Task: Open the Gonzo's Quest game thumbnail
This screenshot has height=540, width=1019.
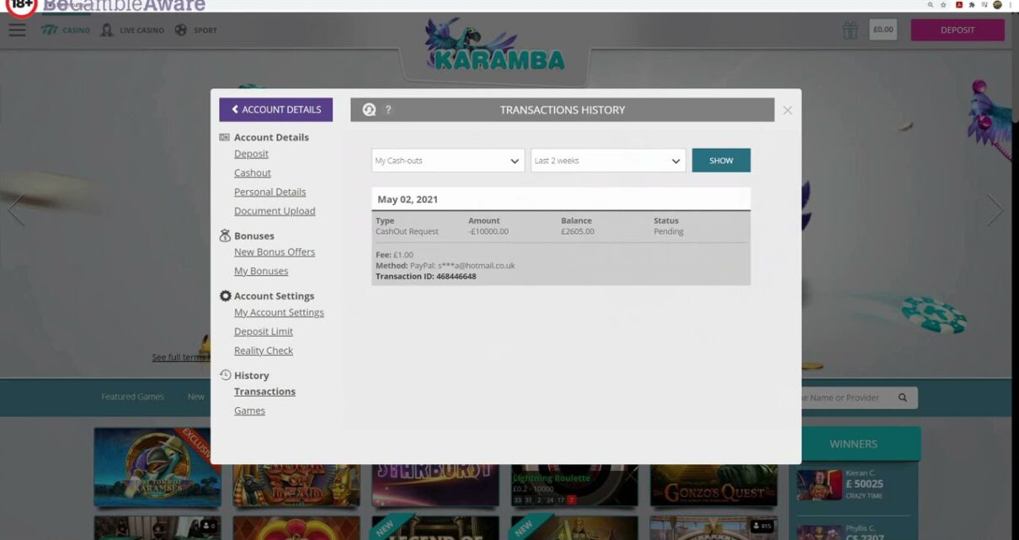Action: (x=714, y=484)
